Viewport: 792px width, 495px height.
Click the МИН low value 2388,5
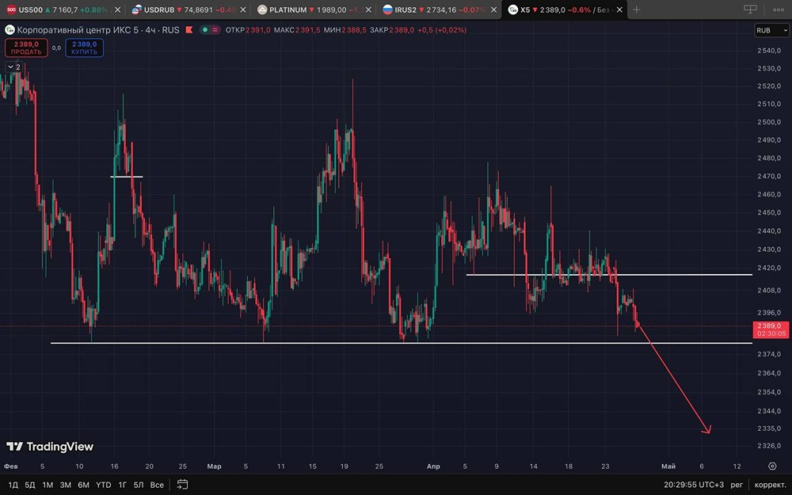354,30
